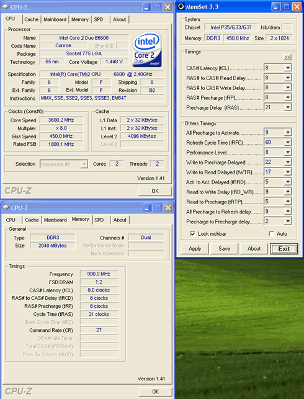Click the Channels # Dual value
The image size is (304, 399).
pyautogui.click(x=146, y=238)
